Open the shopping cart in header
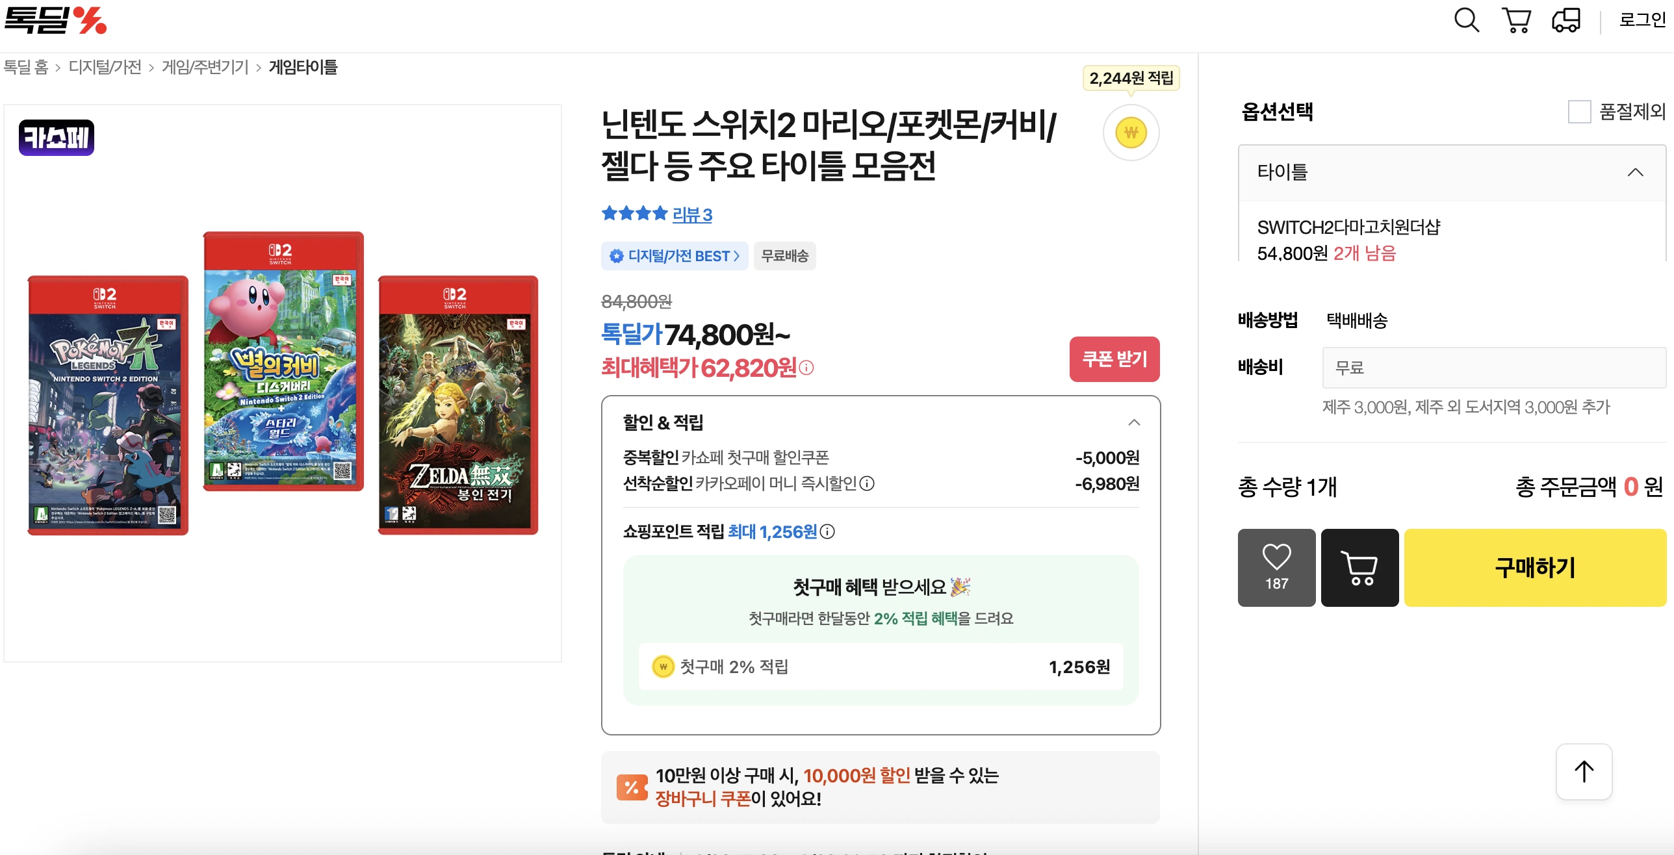 [1516, 20]
